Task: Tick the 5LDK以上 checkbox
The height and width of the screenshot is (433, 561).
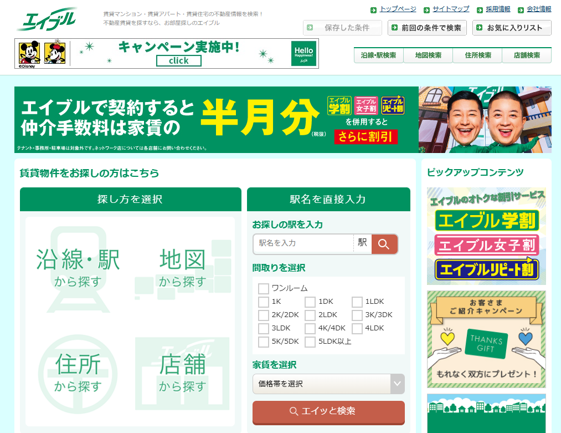Action: 310,342
